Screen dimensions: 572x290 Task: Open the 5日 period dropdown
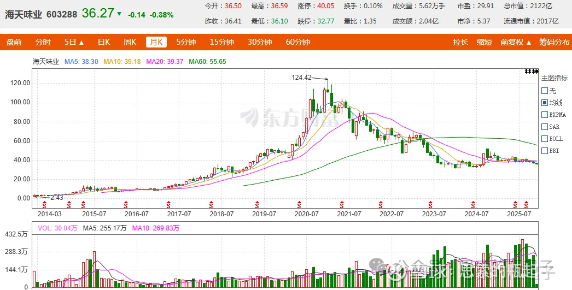point(74,42)
